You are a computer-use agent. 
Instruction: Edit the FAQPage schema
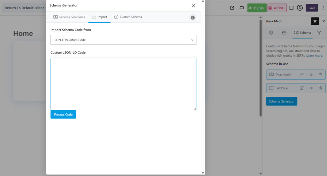point(302,88)
